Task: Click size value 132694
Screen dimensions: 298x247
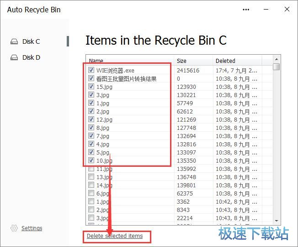Action: pyautogui.click(x=186, y=136)
